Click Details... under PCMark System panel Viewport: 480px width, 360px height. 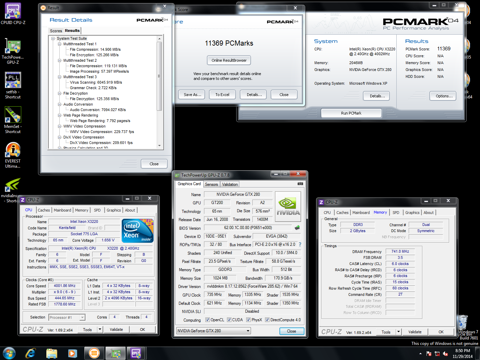[x=377, y=96]
